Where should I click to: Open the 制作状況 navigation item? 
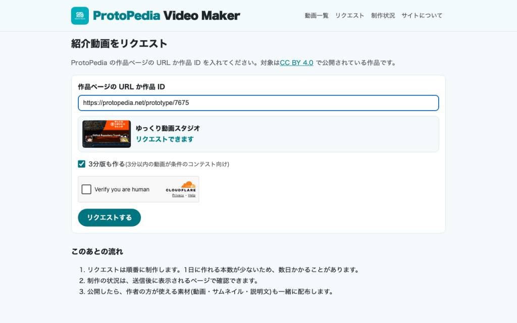tap(383, 16)
